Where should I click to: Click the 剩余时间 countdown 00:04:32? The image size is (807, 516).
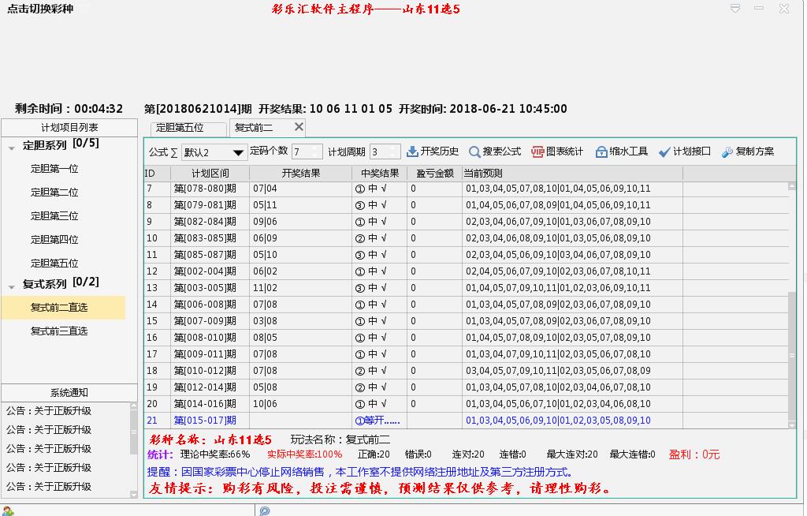[69, 109]
